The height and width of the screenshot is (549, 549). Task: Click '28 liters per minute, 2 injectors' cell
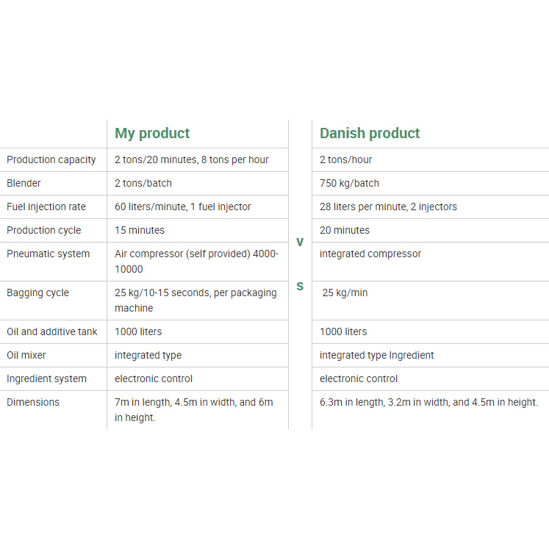(x=388, y=207)
